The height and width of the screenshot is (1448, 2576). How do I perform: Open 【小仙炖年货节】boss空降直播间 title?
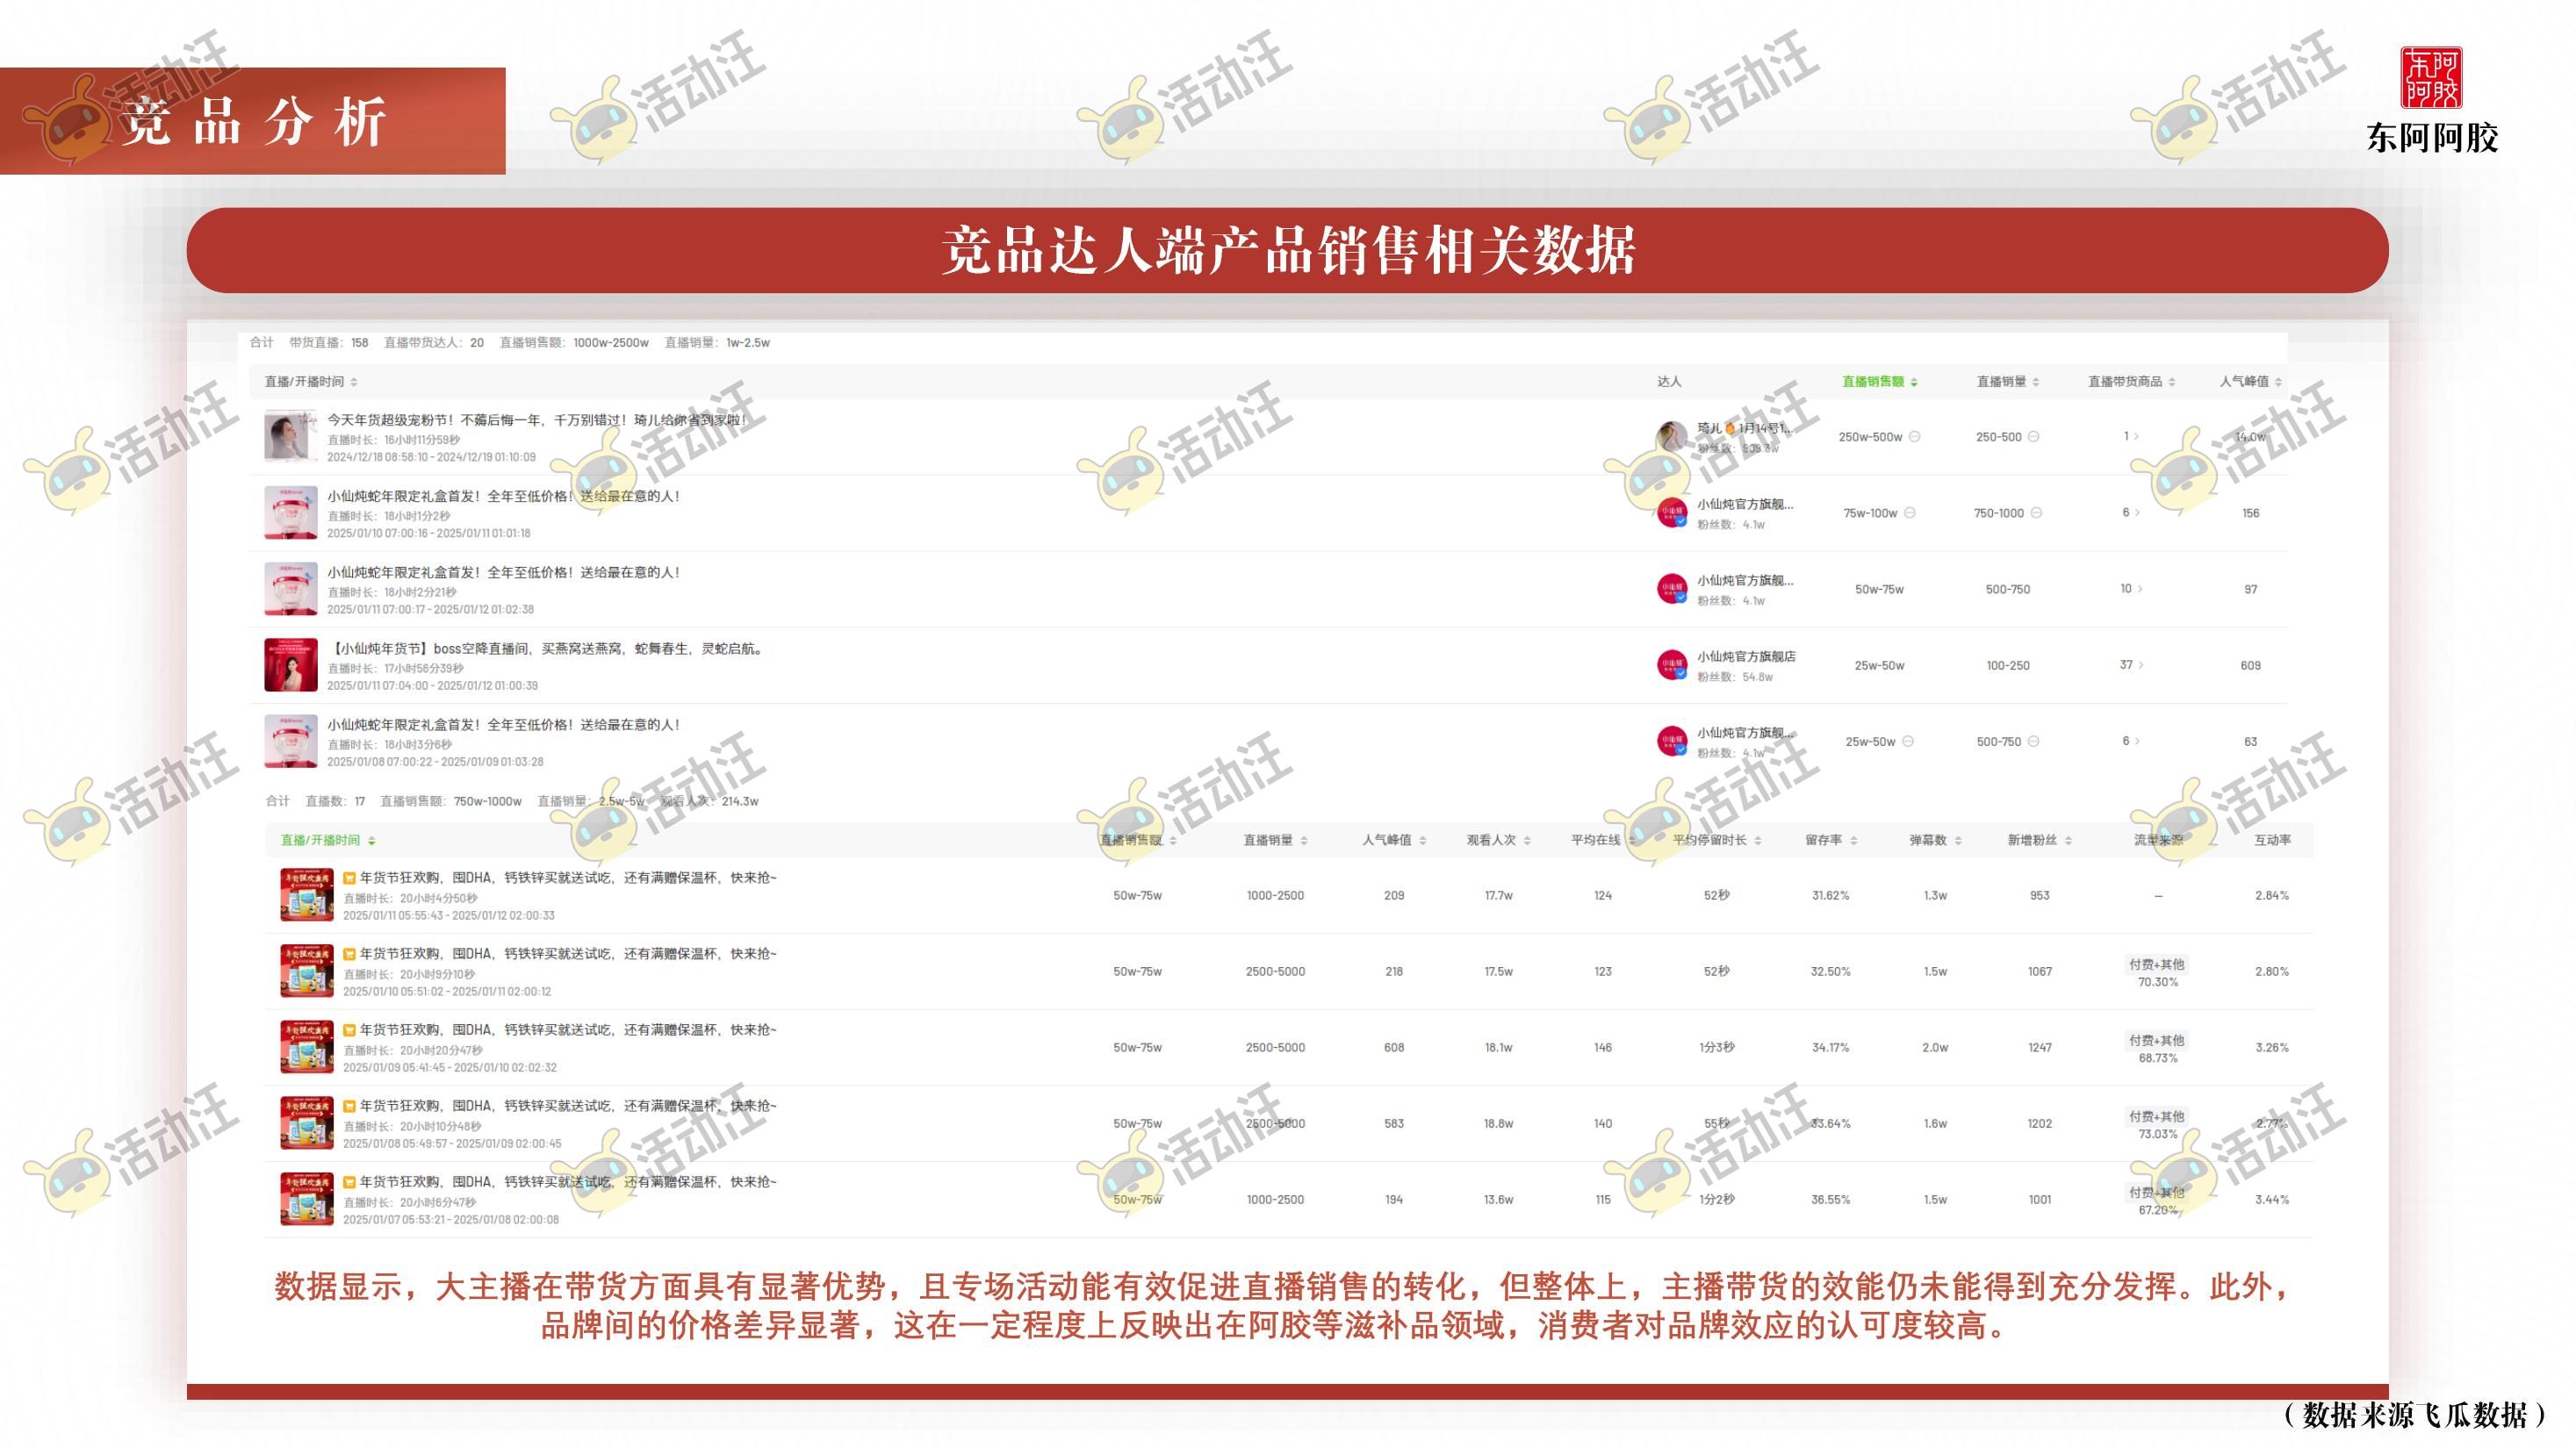(548, 649)
